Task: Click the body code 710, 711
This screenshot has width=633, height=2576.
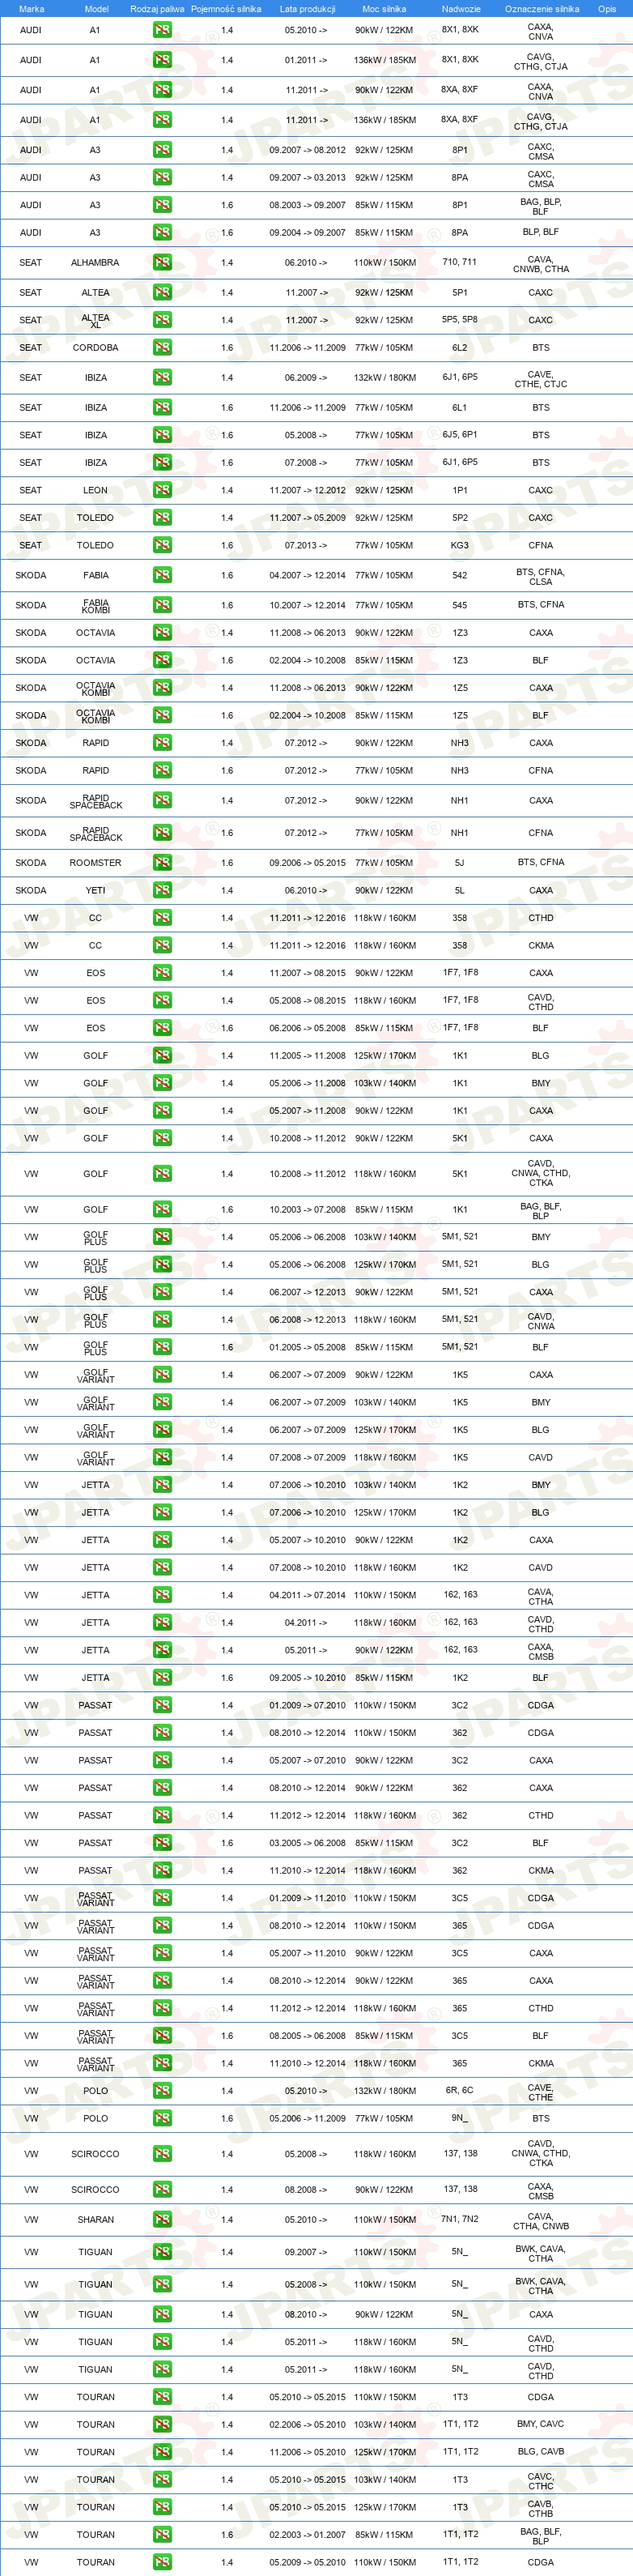Action: [x=459, y=262]
